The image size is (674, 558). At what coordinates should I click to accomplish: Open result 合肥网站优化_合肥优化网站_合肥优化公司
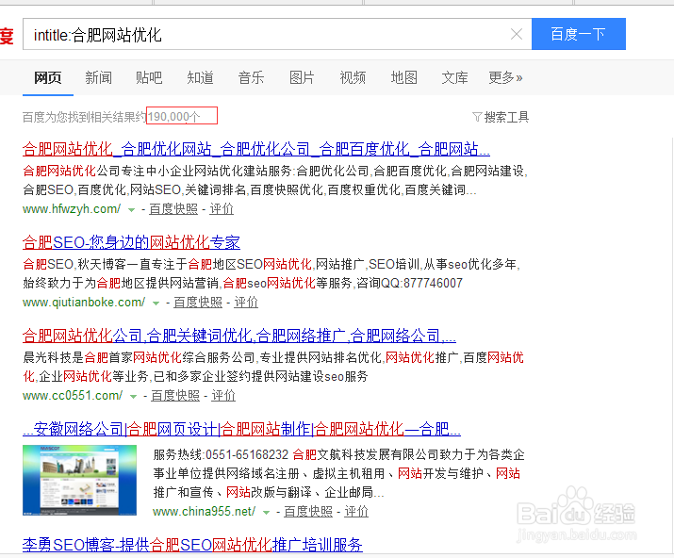click(256, 149)
